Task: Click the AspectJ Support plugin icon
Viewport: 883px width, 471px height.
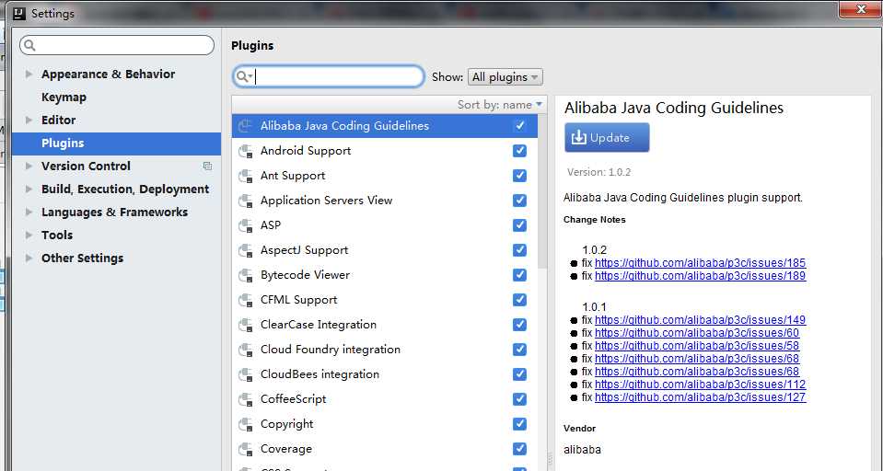Action: pyautogui.click(x=245, y=250)
